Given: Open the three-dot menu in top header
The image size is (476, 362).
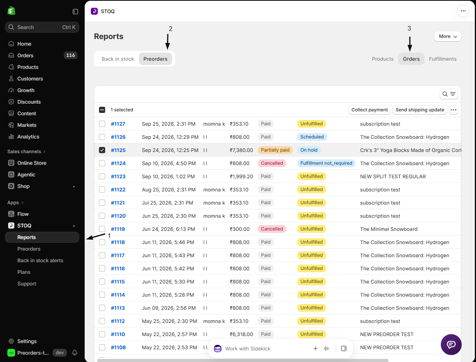Looking at the screenshot, I should [x=463, y=11].
